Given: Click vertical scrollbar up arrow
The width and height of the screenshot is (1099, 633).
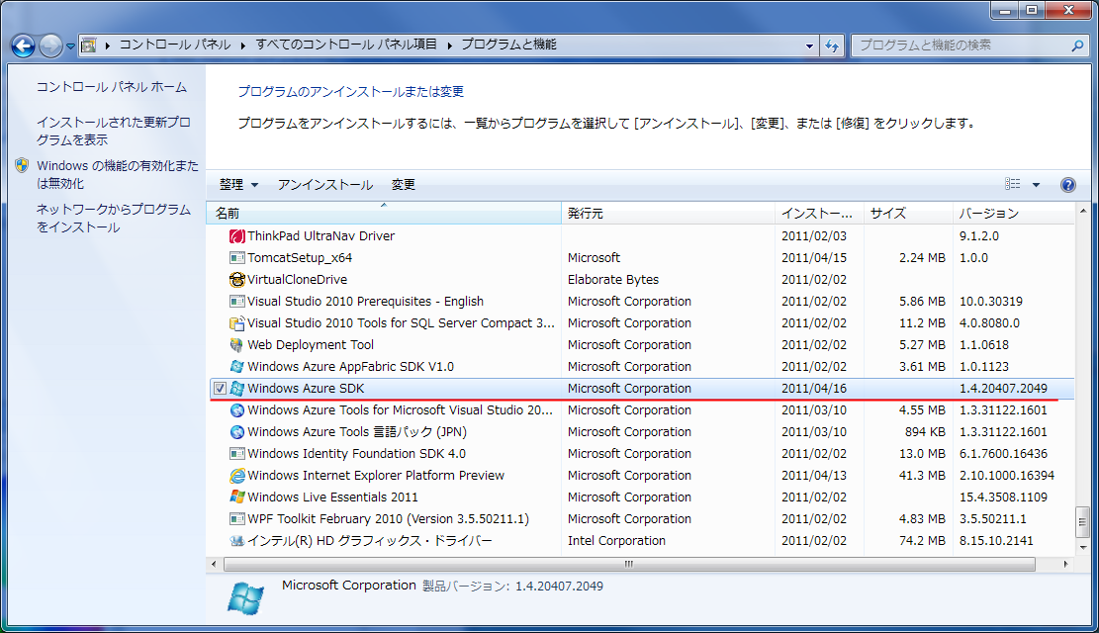Looking at the screenshot, I should tap(1082, 211).
